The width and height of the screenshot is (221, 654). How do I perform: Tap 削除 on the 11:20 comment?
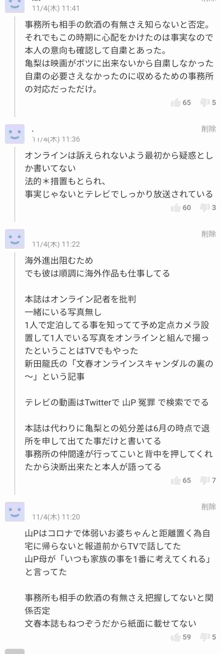209,507
